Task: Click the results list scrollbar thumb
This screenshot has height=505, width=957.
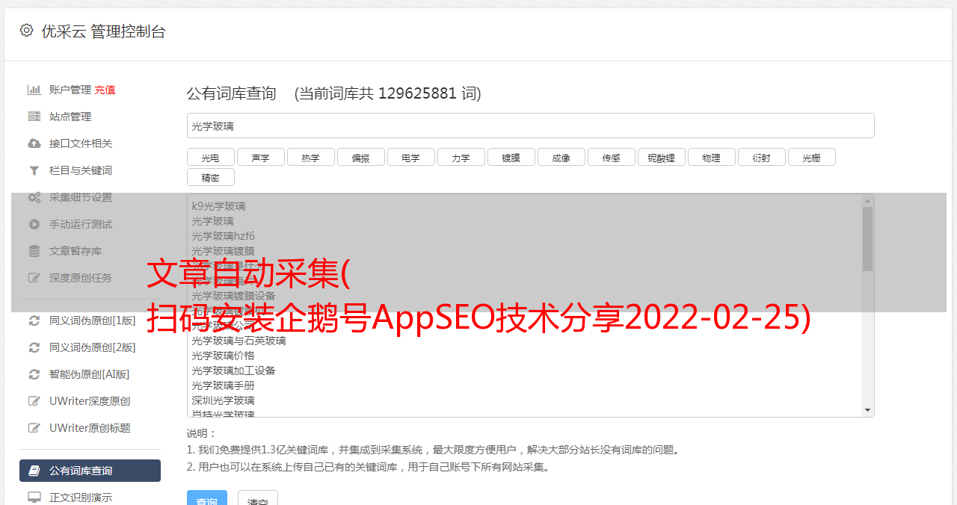Action: click(x=867, y=239)
